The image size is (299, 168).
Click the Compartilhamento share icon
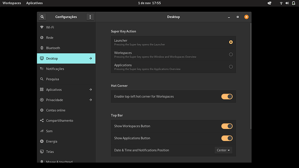pos(42,120)
